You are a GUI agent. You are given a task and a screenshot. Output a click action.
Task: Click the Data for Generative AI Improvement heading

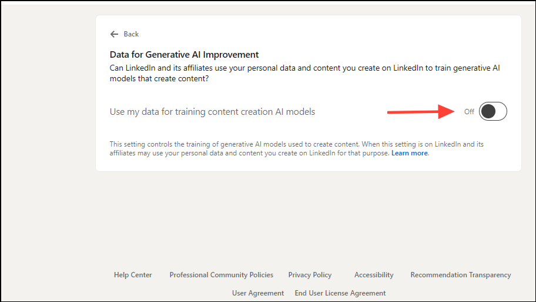point(184,55)
